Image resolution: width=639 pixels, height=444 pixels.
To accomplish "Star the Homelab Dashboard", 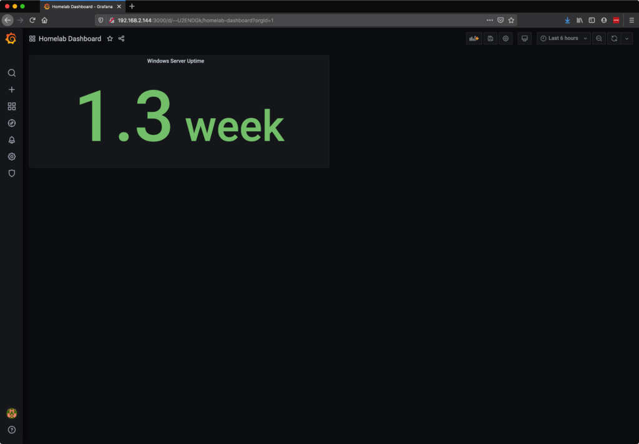I will pyautogui.click(x=110, y=39).
